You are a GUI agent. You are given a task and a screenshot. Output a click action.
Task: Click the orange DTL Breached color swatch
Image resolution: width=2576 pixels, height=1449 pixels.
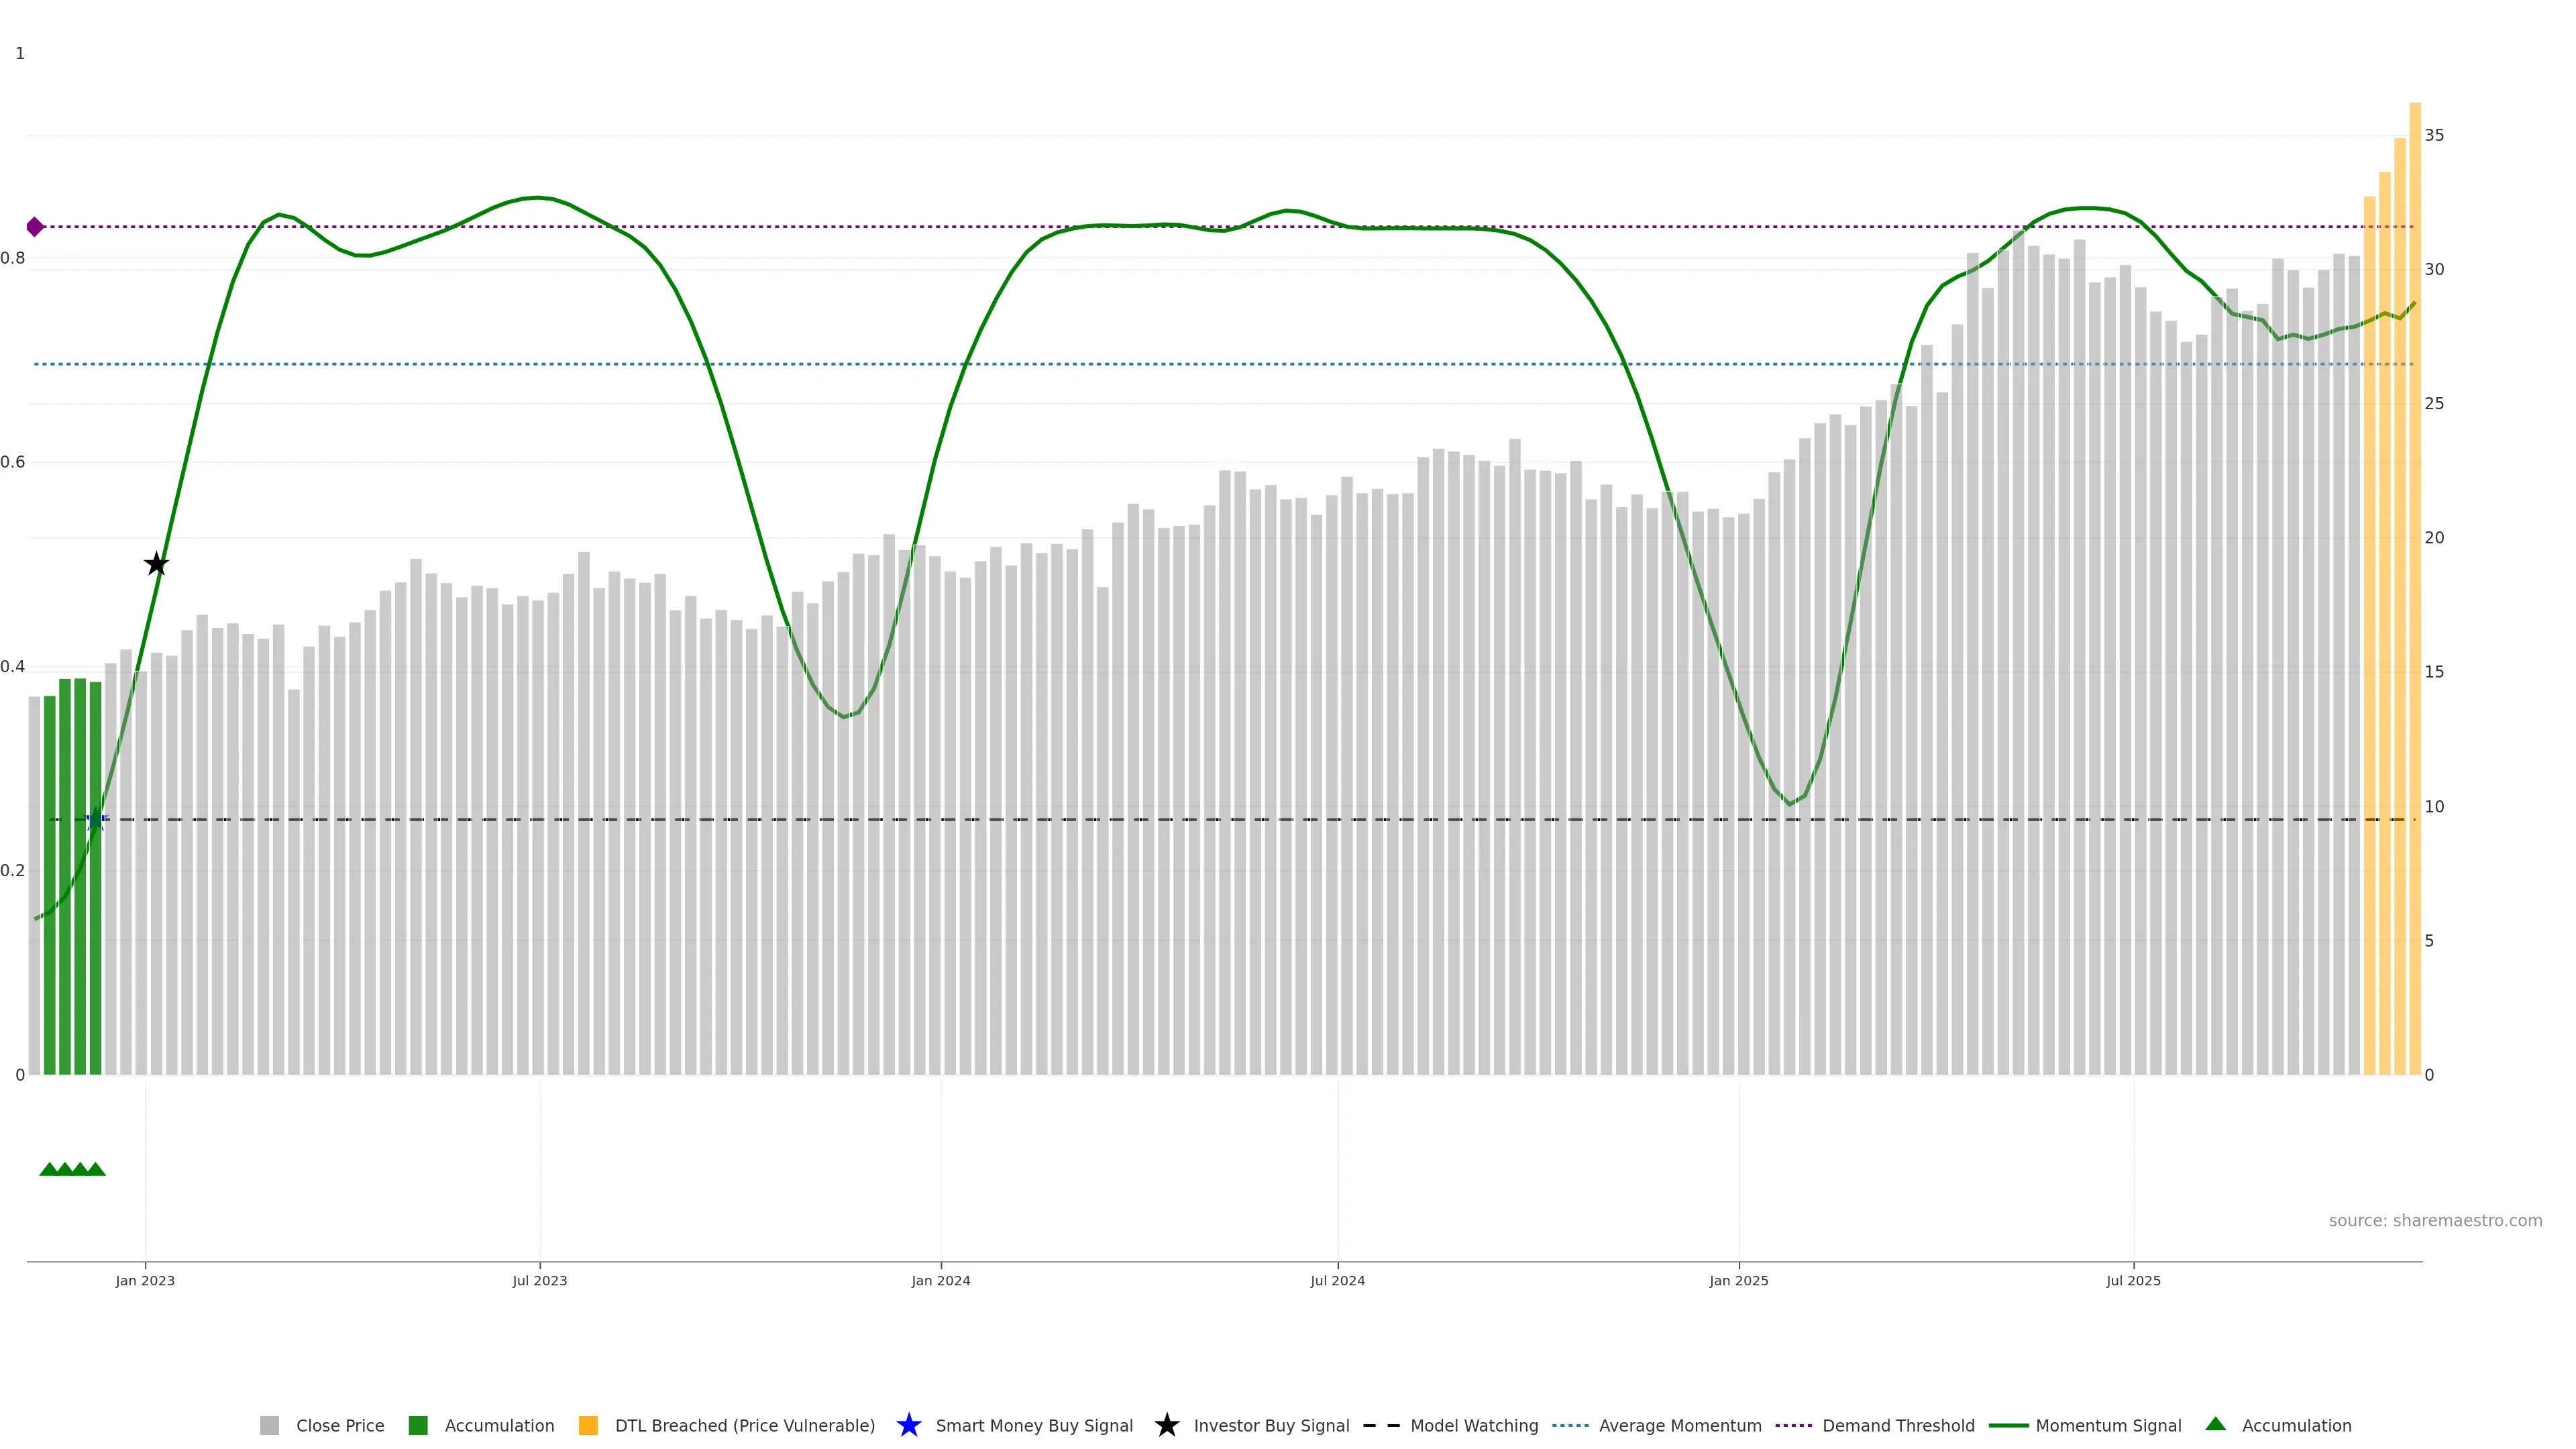pos(588,1425)
